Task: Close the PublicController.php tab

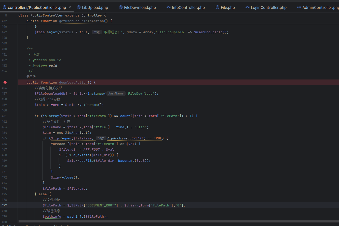Action: coord(70,7)
